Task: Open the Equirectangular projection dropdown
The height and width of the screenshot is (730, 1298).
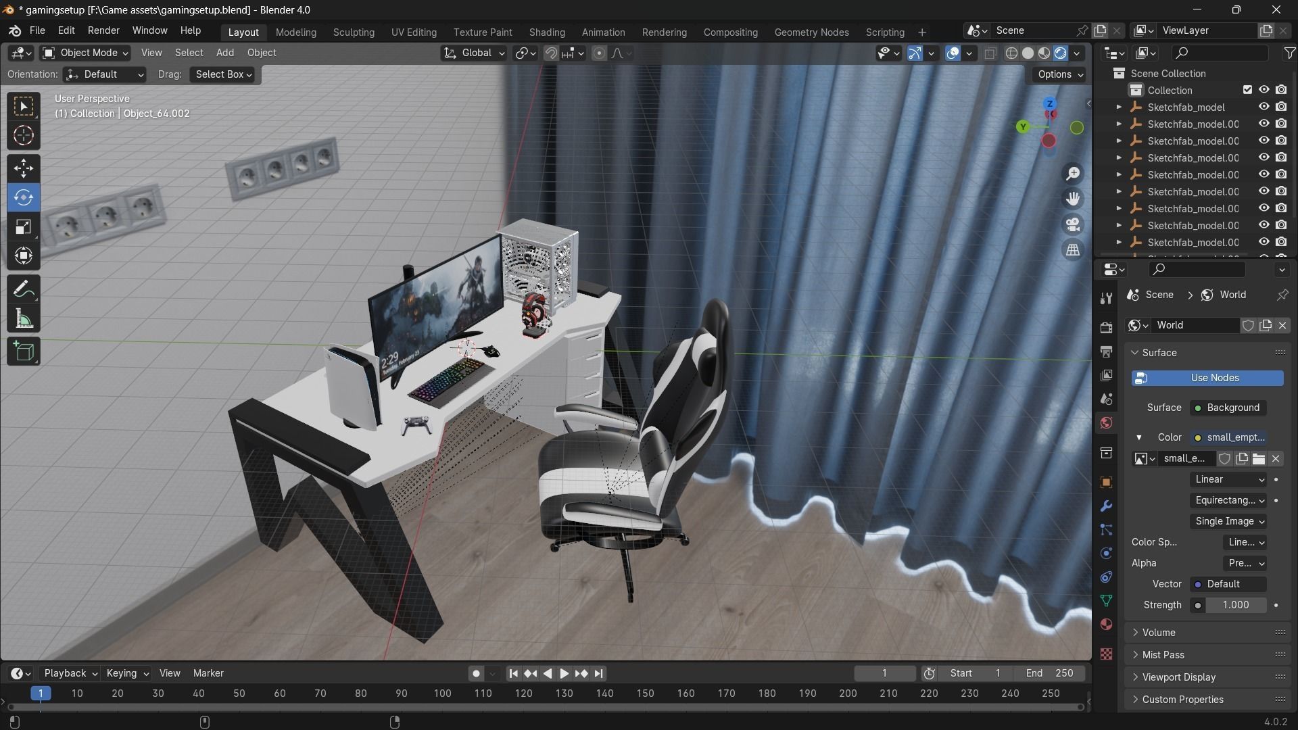Action: coord(1228,500)
